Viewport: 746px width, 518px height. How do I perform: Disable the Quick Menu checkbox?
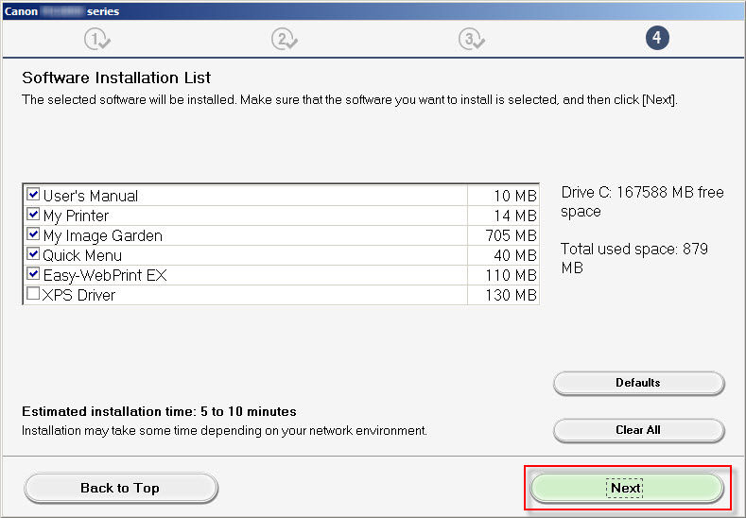[34, 254]
